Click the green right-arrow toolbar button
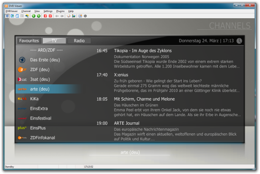Image resolution: width=260 pixels, height=174 pixels. click(39, 16)
